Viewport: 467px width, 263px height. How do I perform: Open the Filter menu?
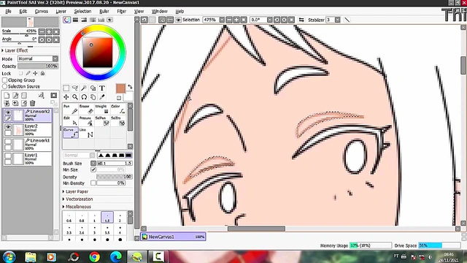click(x=122, y=12)
